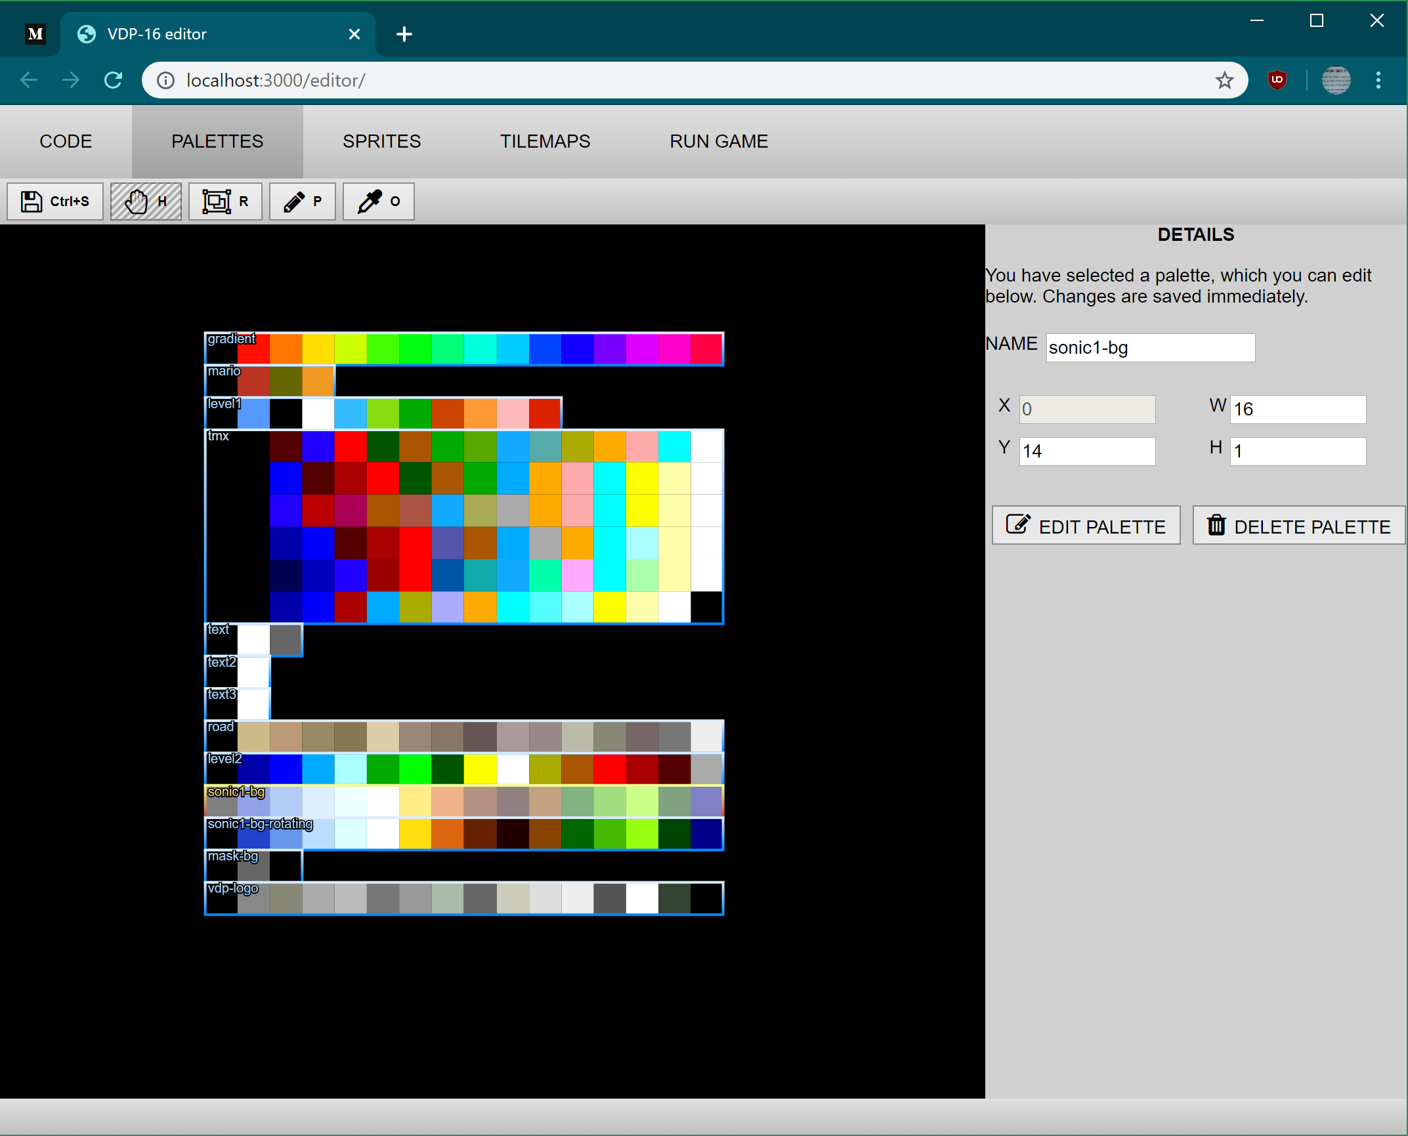Bookmark this page with star icon
The width and height of the screenshot is (1408, 1136).
[x=1224, y=80]
